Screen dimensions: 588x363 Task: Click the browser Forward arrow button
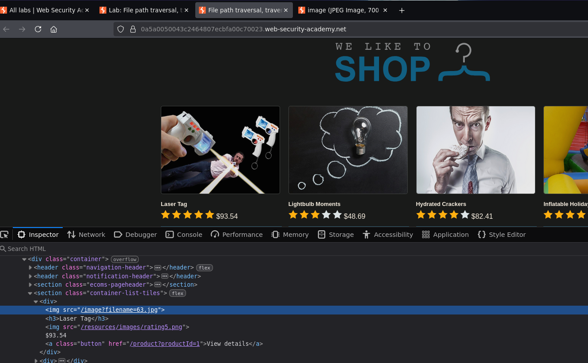click(22, 29)
